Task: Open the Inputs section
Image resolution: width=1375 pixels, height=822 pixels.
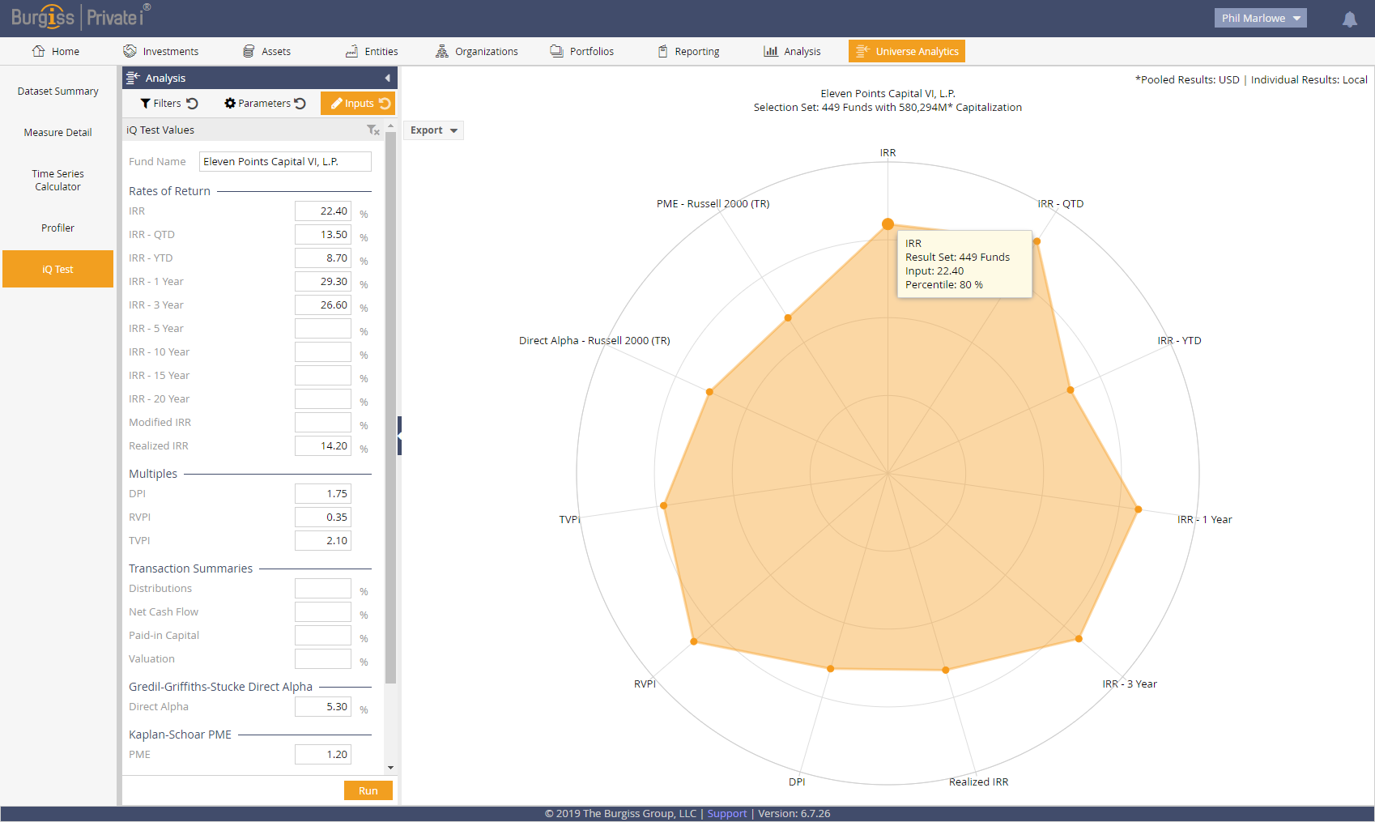Action: (352, 104)
